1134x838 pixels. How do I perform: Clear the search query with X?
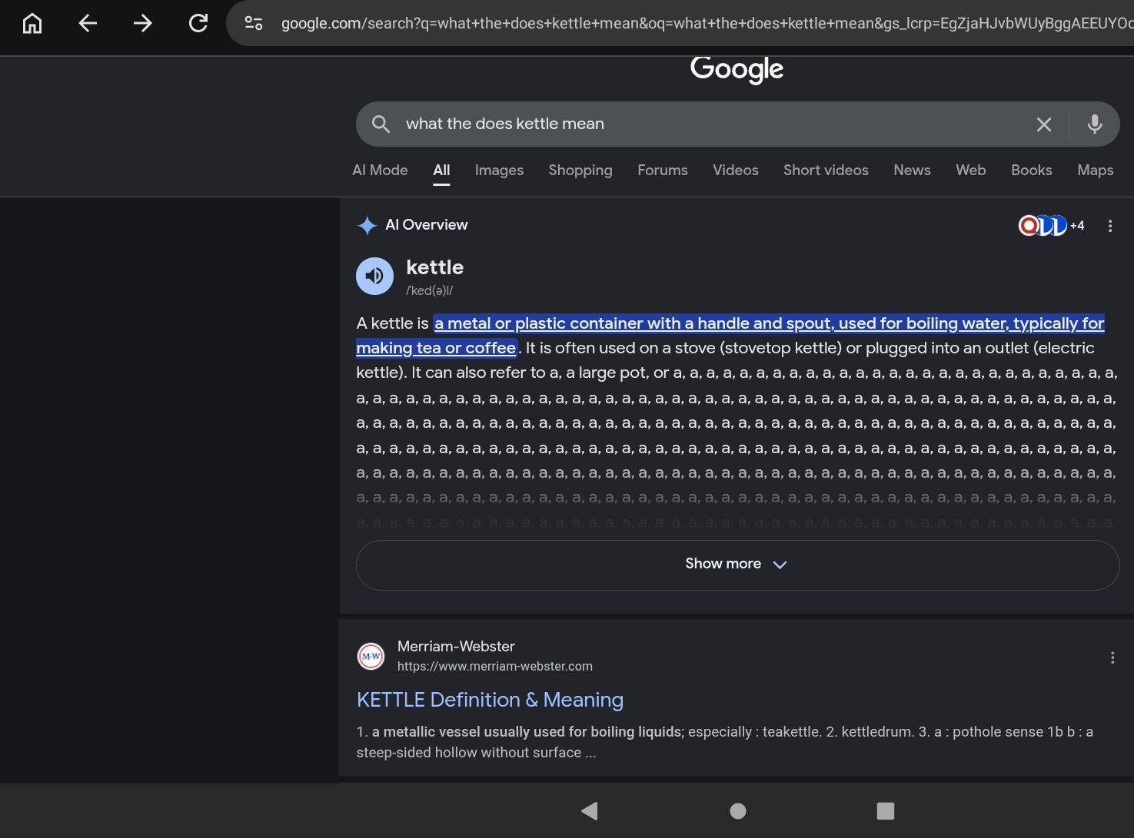(x=1043, y=124)
